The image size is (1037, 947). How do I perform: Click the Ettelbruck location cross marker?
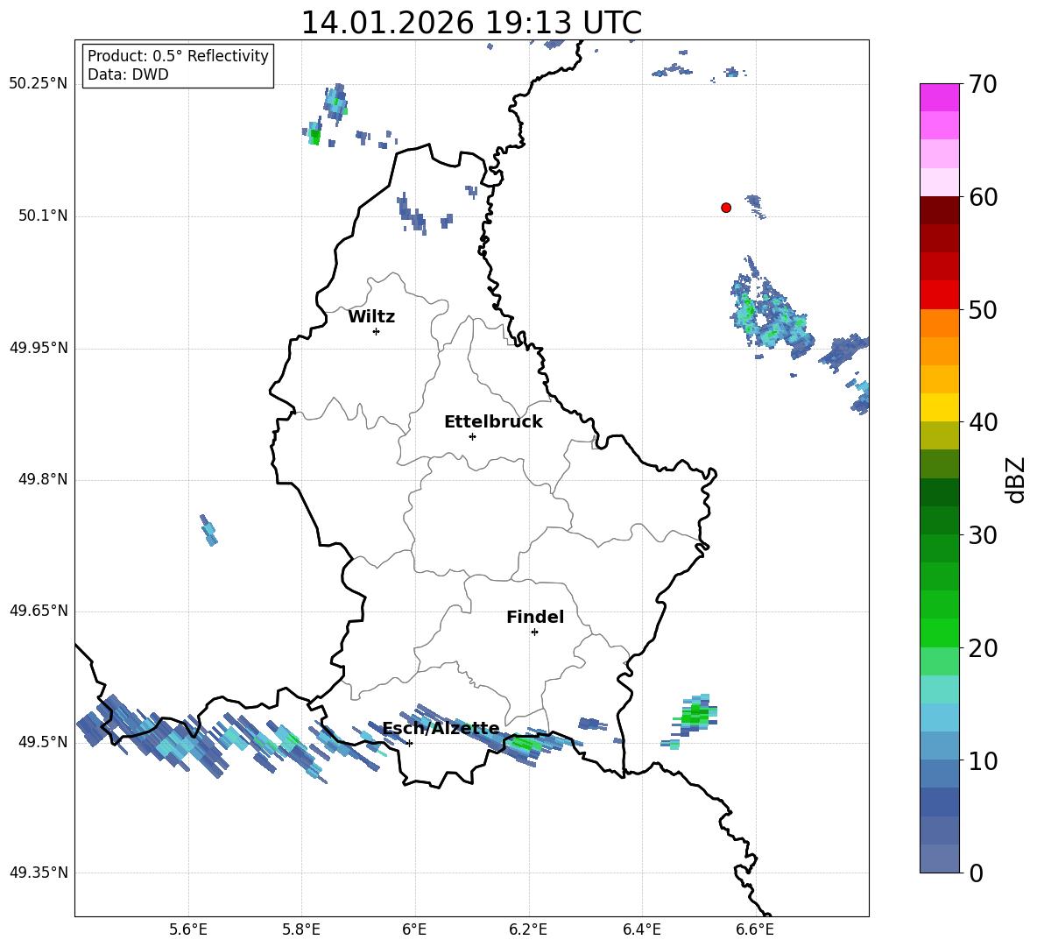[x=472, y=436]
